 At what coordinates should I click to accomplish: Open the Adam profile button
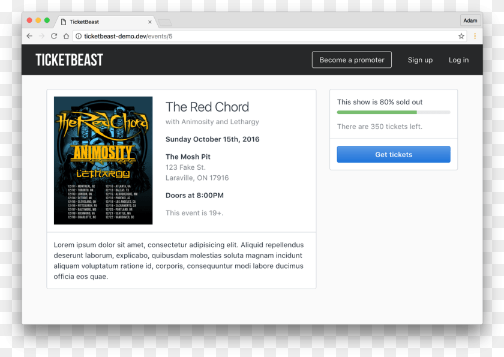(x=470, y=20)
